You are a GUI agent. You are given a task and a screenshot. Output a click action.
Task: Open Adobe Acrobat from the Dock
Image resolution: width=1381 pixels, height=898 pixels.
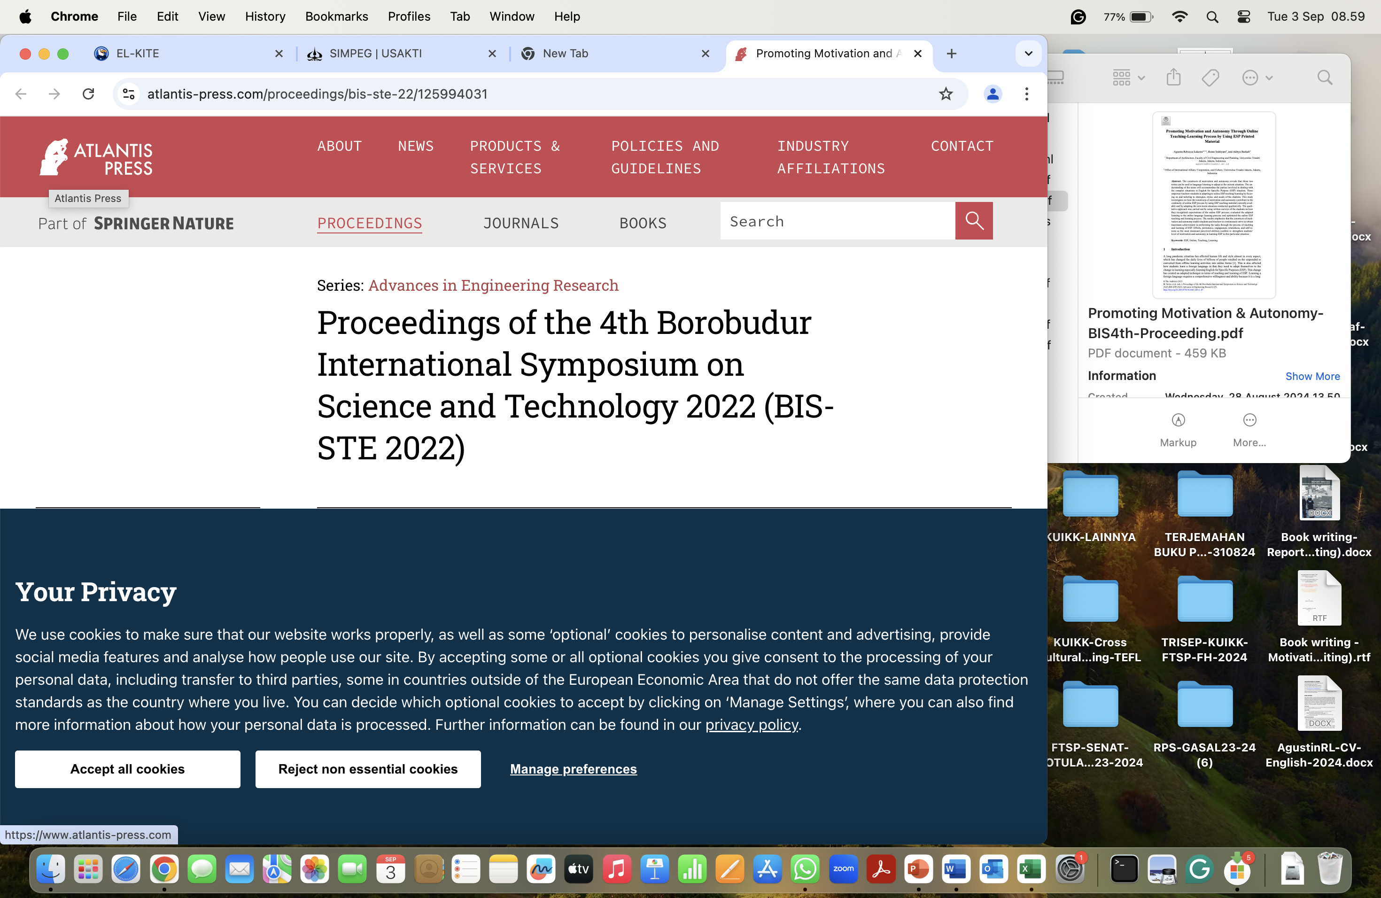point(881,868)
